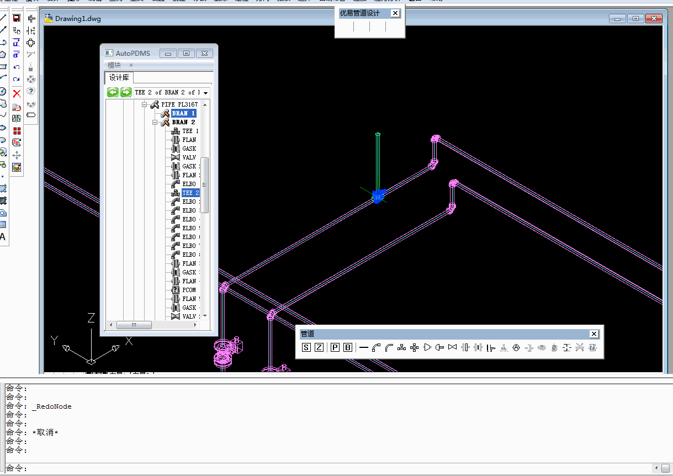Viewport: 673px width, 476px height.
Task: Select the gasket tool in 管道 toolbar
Action: pyautogui.click(x=478, y=347)
